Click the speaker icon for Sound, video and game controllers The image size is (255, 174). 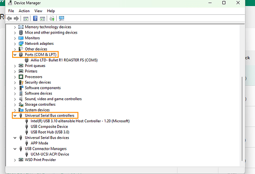click(x=21, y=99)
